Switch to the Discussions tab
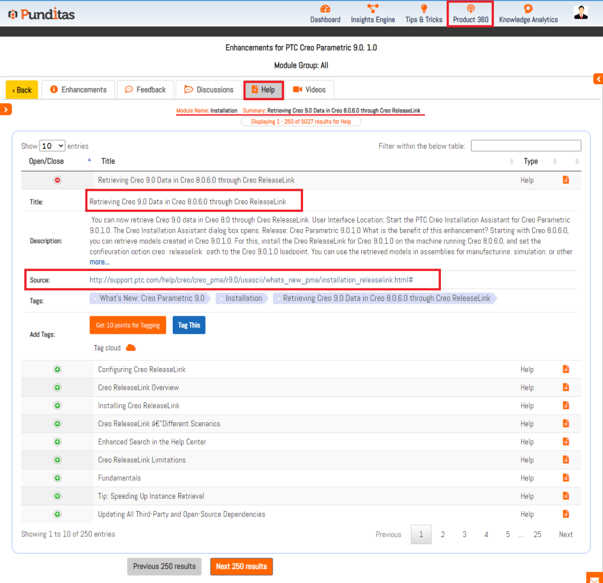The image size is (603, 583). [209, 90]
